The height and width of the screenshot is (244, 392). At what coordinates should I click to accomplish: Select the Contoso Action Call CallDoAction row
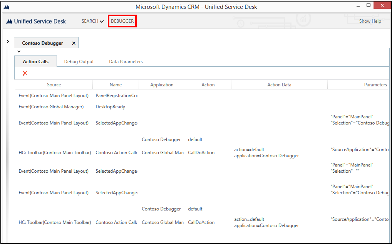click(x=116, y=152)
